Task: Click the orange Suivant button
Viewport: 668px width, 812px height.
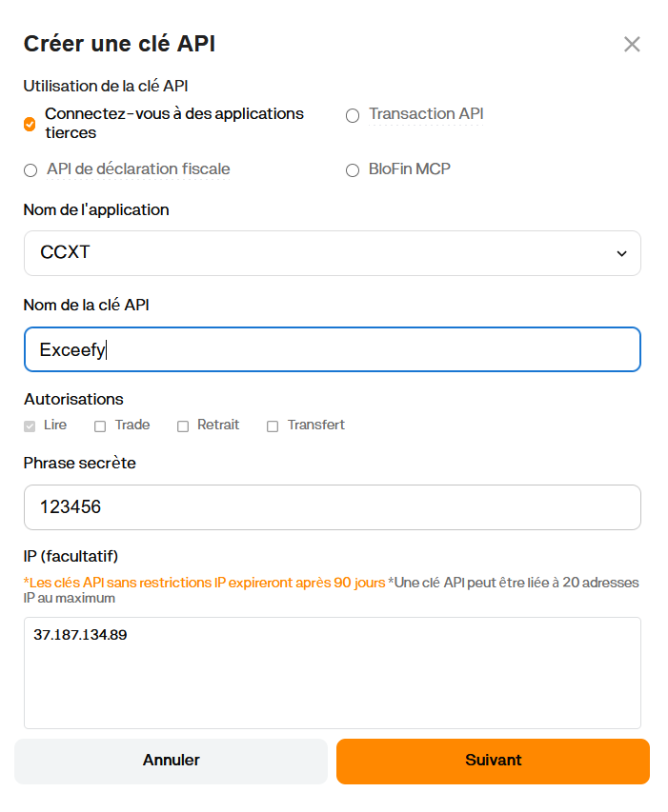Action: pyautogui.click(x=493, y=761)
